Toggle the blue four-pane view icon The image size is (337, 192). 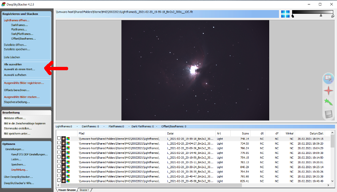click(285, 14)
